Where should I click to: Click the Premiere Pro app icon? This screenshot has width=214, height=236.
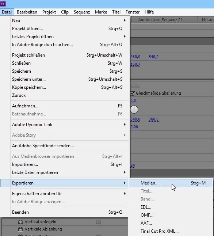3,4
